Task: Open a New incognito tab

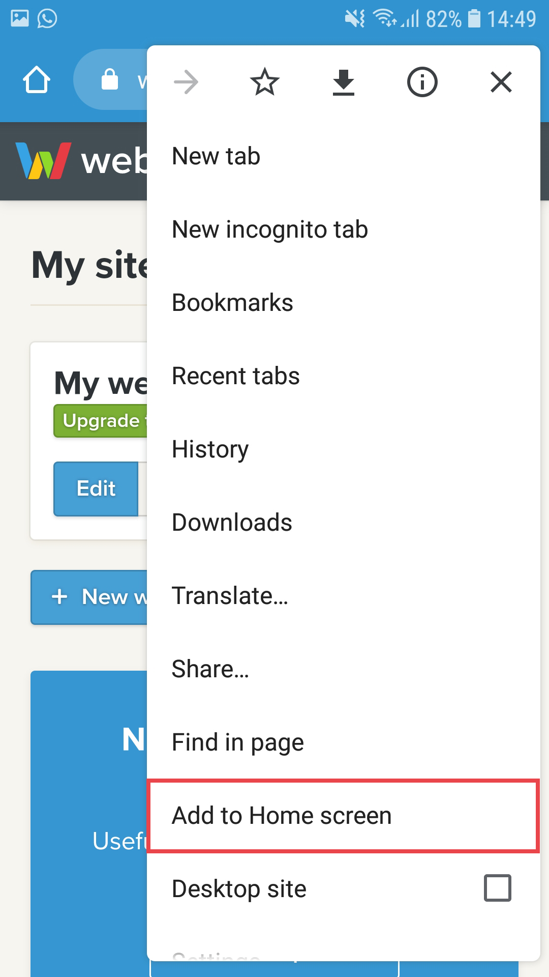Action: 270,229
